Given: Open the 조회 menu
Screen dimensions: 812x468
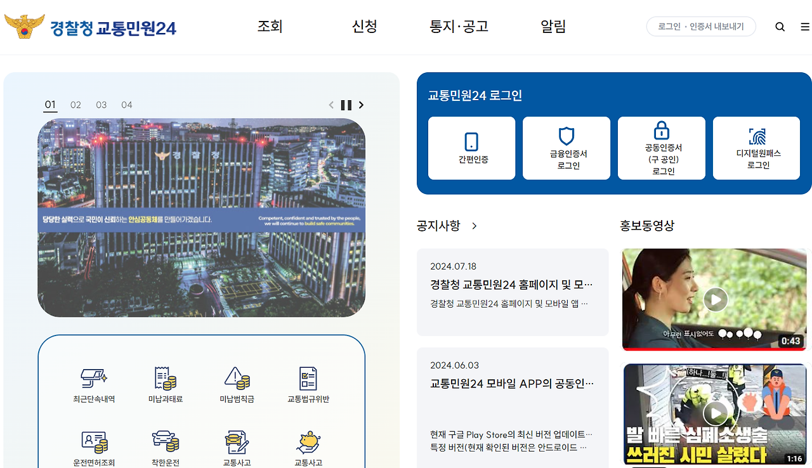Looking at the screenshot, I should click(270, 27).
